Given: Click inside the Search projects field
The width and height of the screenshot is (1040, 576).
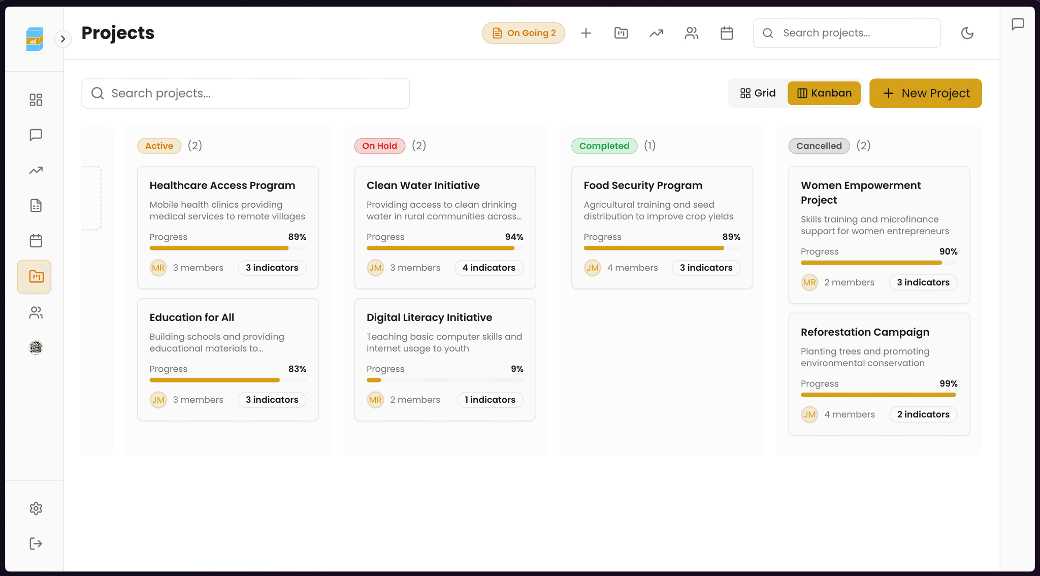Looking at the screenshot, I should (x=245, y=93).
